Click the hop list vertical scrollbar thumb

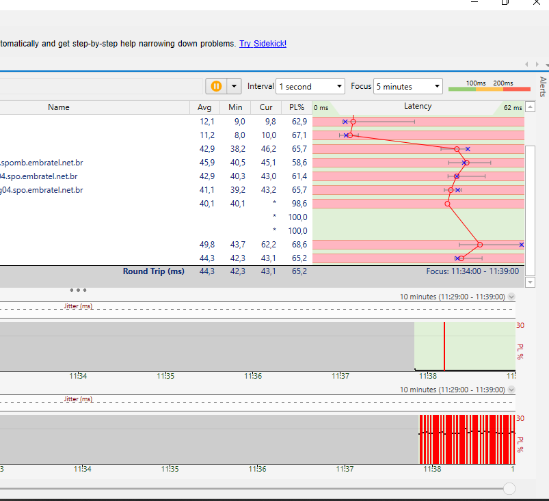pos(531,211)
